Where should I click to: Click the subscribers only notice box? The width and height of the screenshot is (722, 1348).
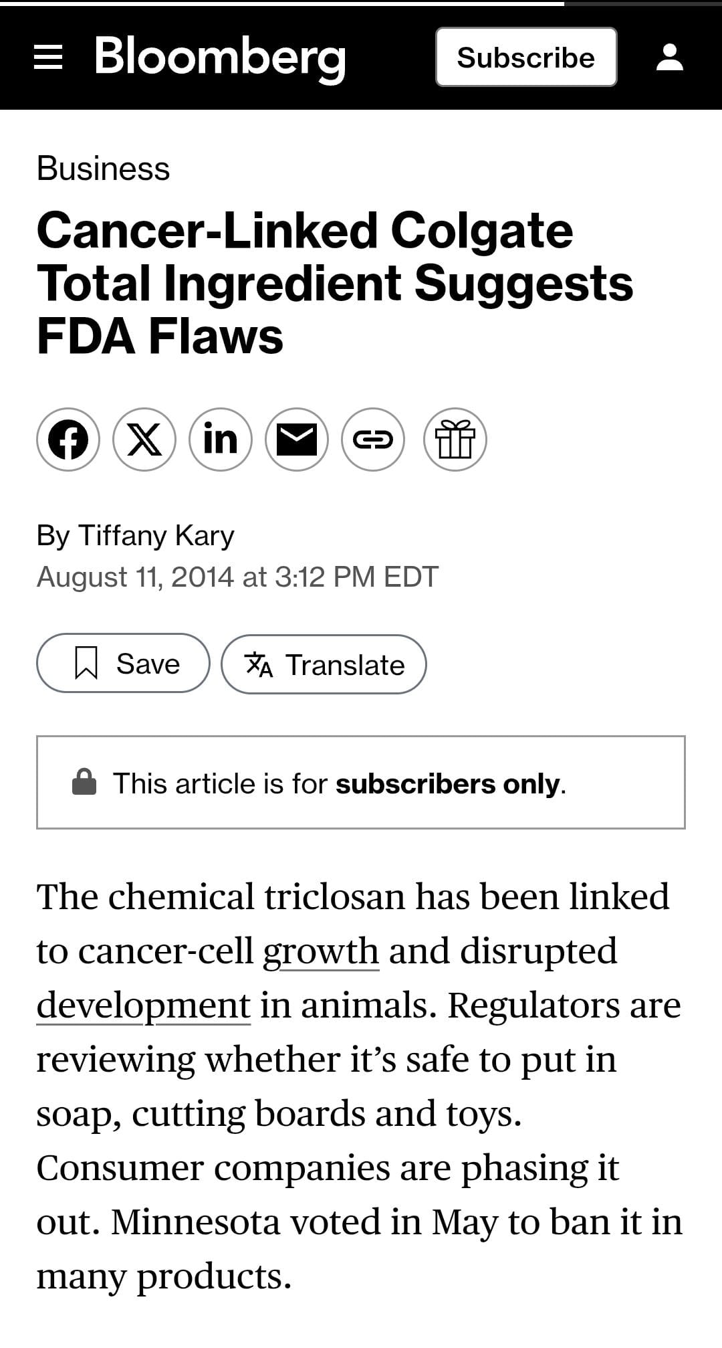click(361, 783)
